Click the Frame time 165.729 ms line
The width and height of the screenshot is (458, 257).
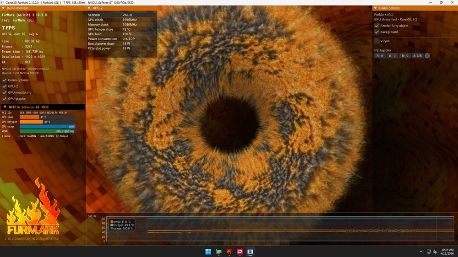point(22,52)
